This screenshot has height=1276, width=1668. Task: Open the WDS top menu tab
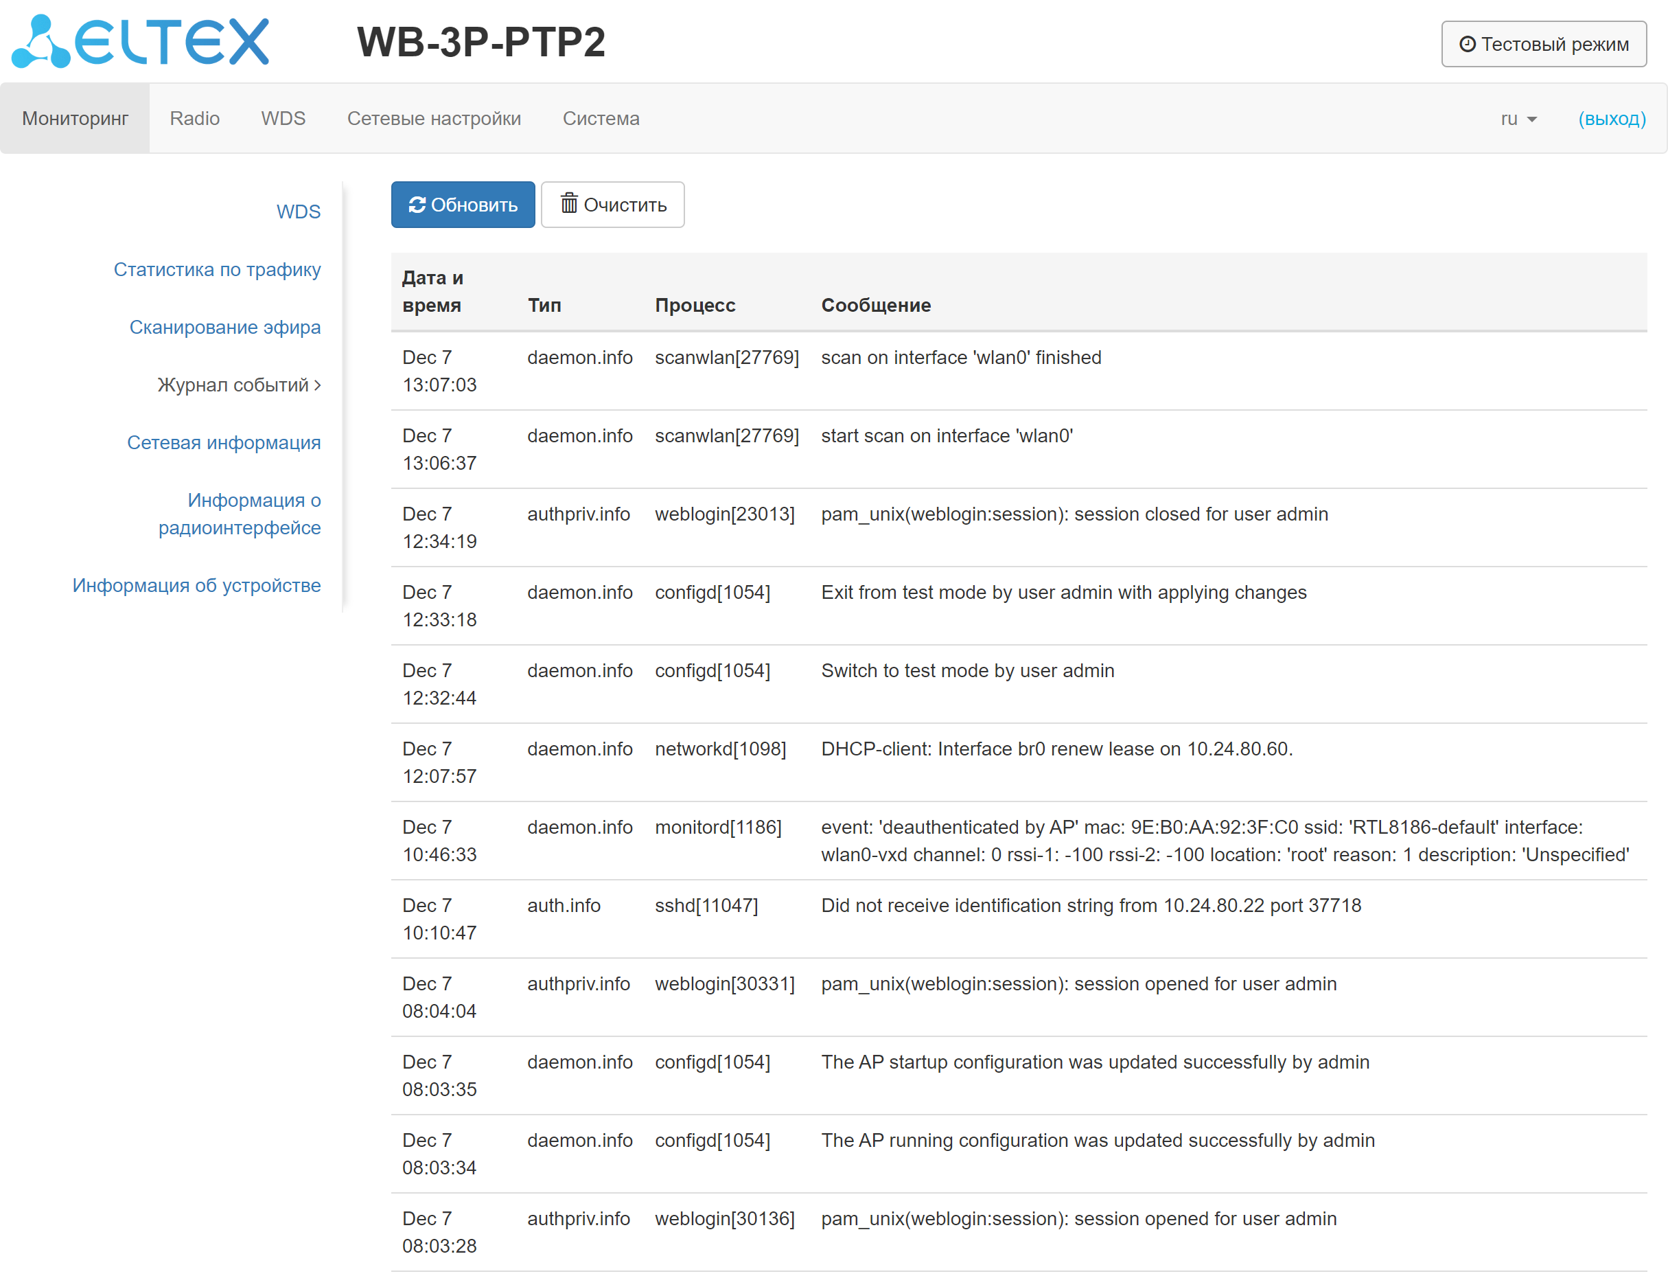282,119
